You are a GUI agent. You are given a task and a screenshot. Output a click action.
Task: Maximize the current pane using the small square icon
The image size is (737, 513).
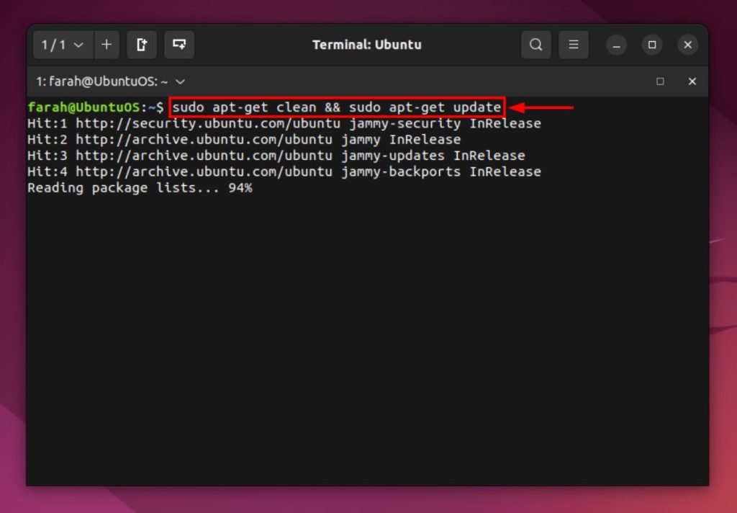pyautogui.click(x=660, y=81)
